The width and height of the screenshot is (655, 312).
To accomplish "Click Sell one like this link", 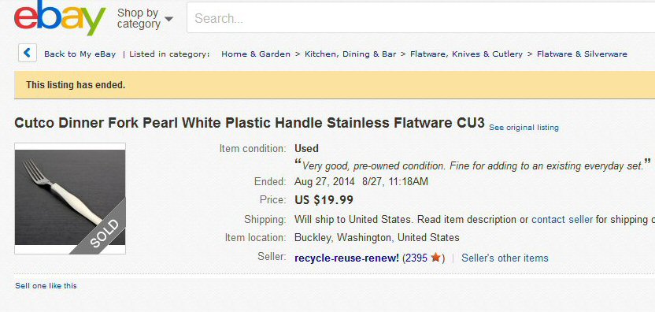I will point(46,286).
